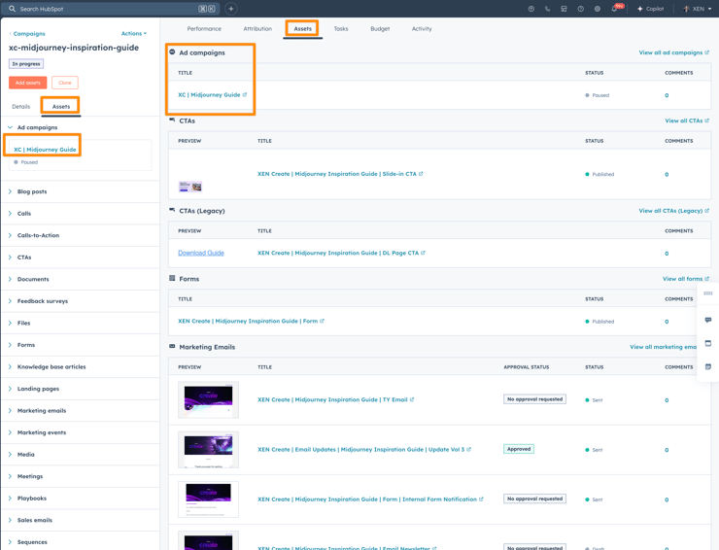Expand the Feedback surveys section
This screenshot has height=550, width=719.
pyautogui.click(x=43, y=301)
